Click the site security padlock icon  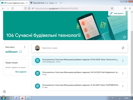(x=29, y=8)
